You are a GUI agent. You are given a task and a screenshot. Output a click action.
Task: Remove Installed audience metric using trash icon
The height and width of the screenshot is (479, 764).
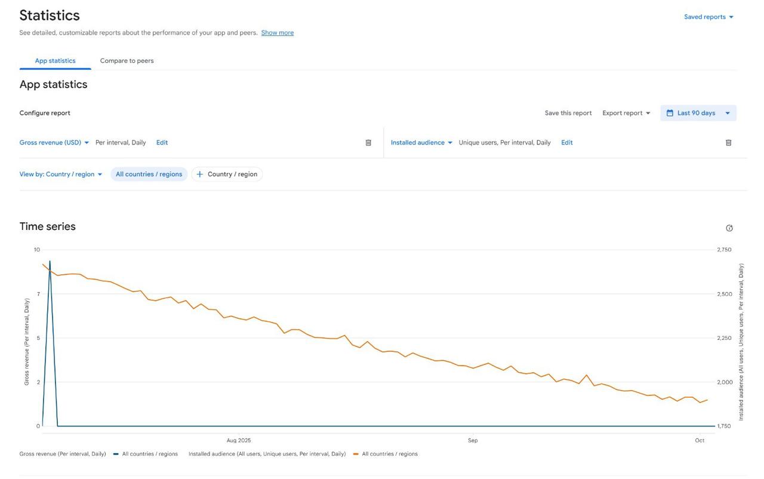click(x=728, y=143)
